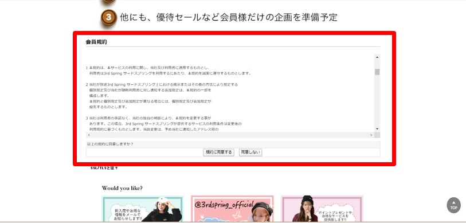The height and width of the screenshot is (223, 466).
Task: Open the SSL/TLSとは？ link
Action: [x=104, y=168]
